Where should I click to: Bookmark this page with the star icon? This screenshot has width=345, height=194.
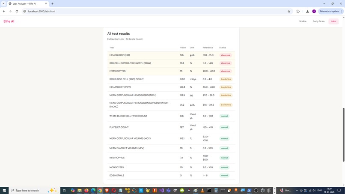289,11
